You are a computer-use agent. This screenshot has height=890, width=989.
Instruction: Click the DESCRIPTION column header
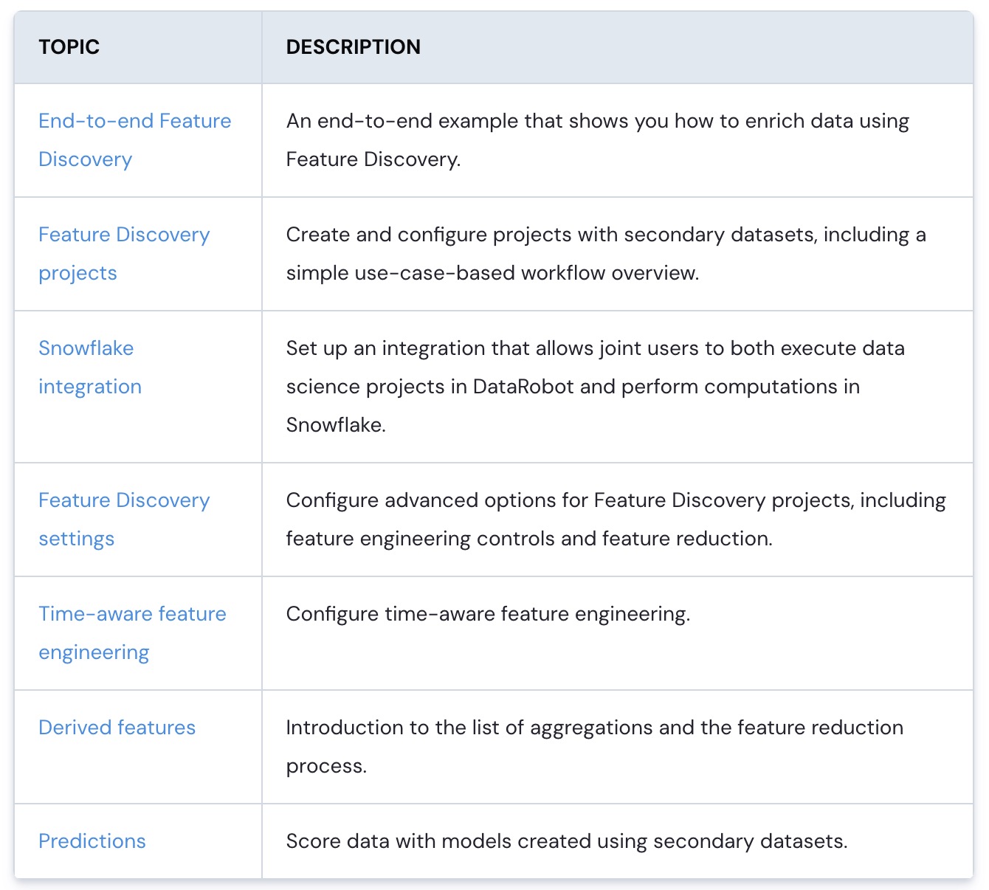click(353, 47)
